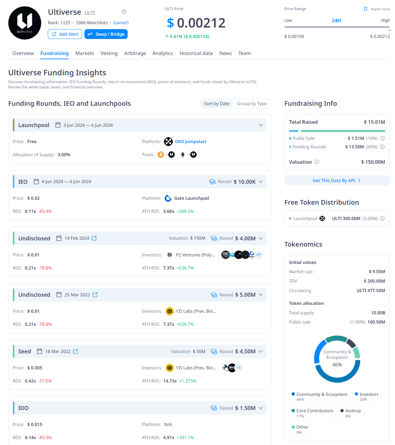Click the star watchlist icon beside Ultiverse
This screenshot has height=445, width=395.
[x=124, y=12]
